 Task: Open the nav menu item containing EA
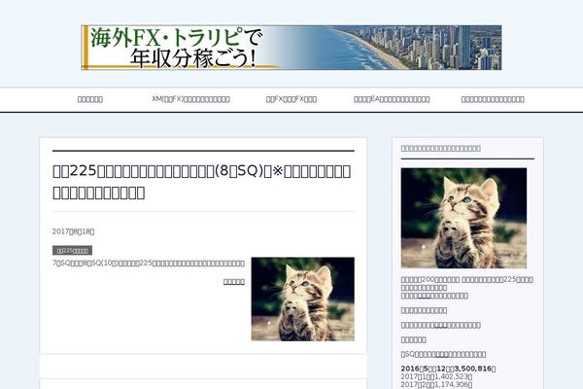click(x=392, y=99)
